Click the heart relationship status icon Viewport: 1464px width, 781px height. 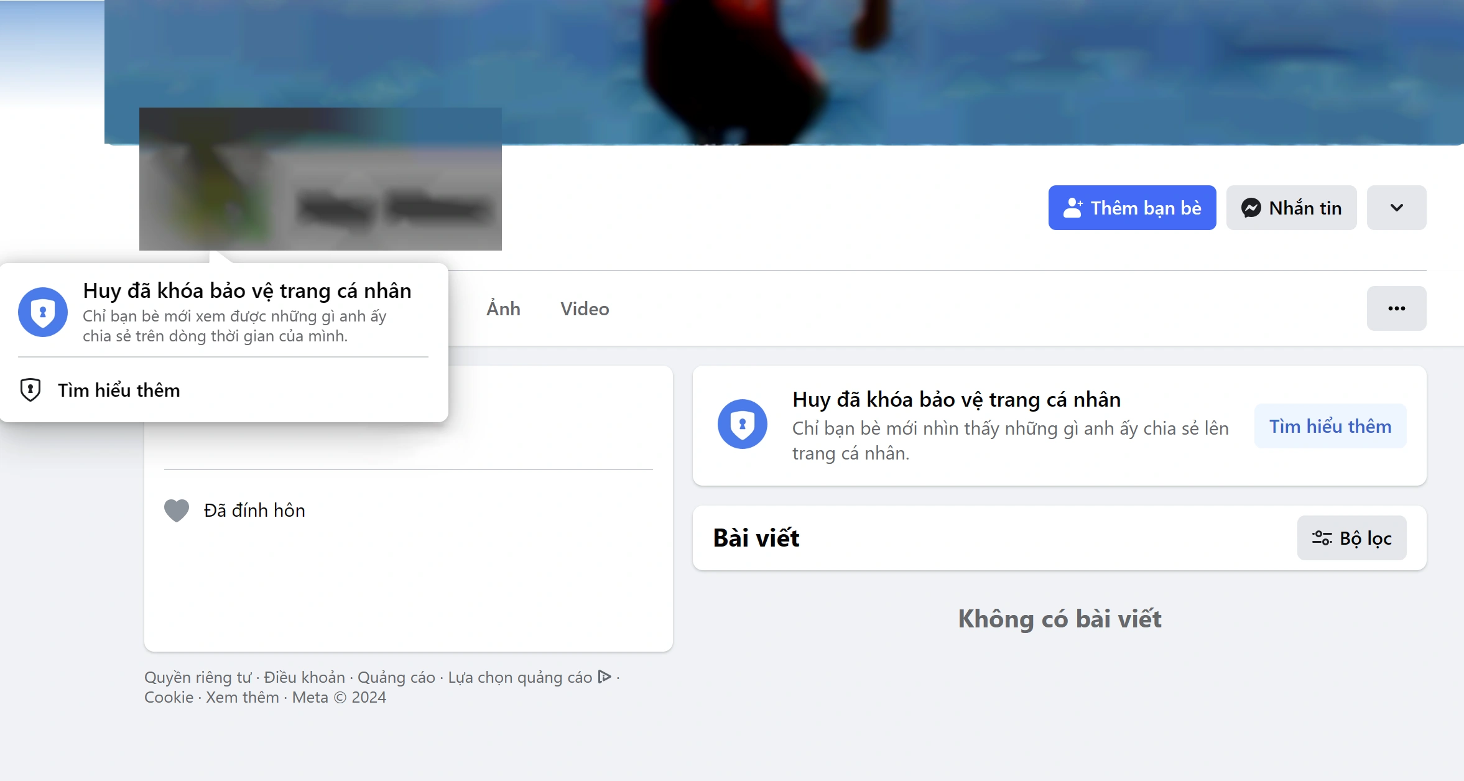175,510
